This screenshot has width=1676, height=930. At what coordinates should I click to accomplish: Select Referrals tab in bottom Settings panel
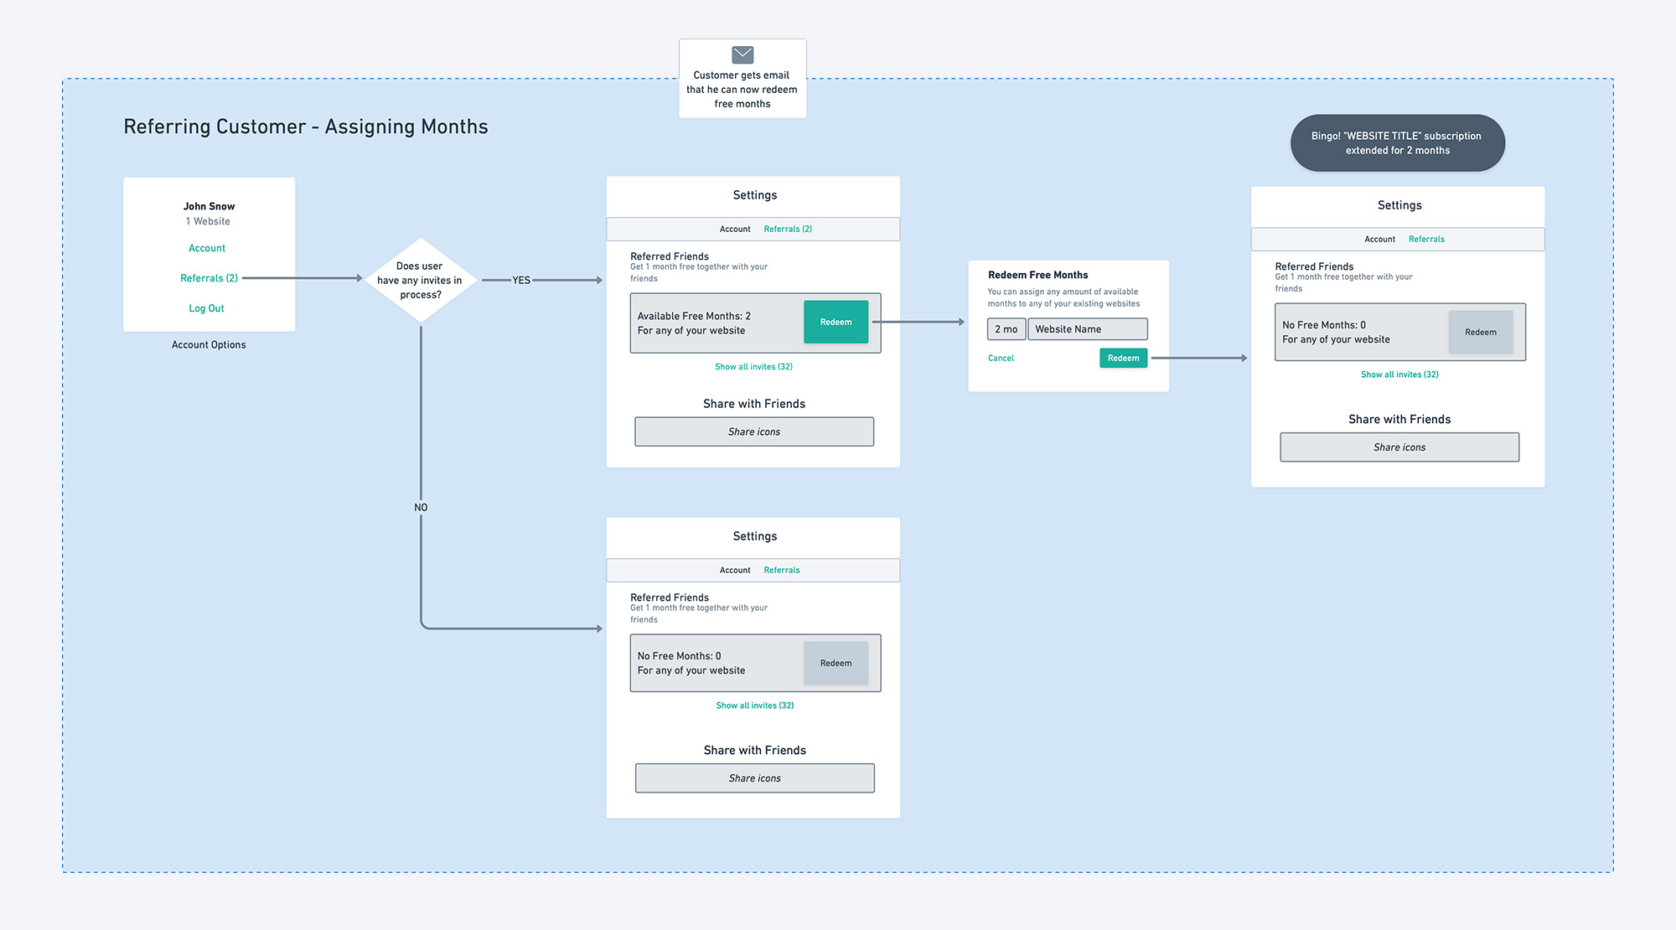(782, 570)
